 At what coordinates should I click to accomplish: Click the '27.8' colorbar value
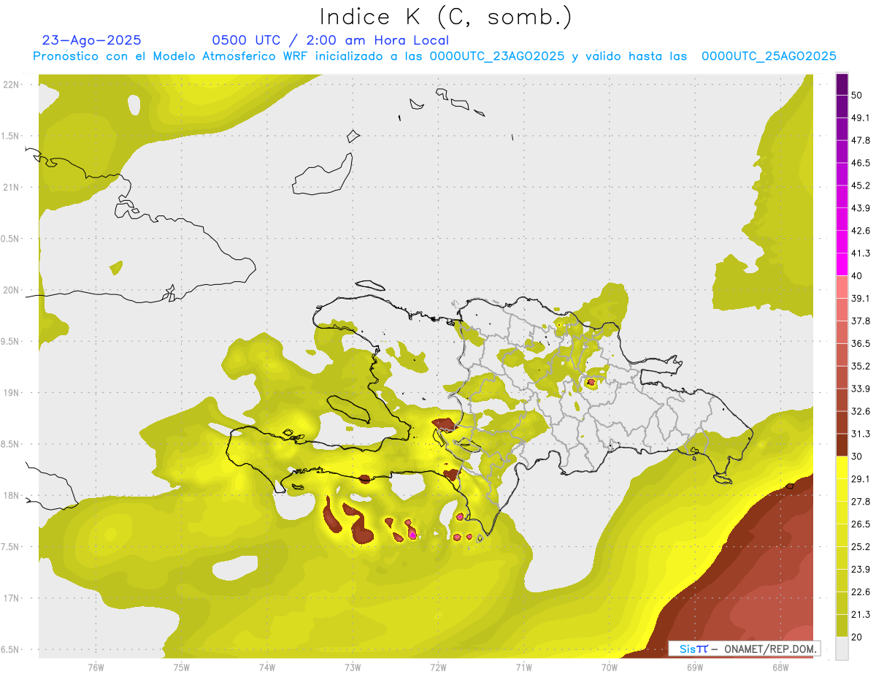(860, 502)
